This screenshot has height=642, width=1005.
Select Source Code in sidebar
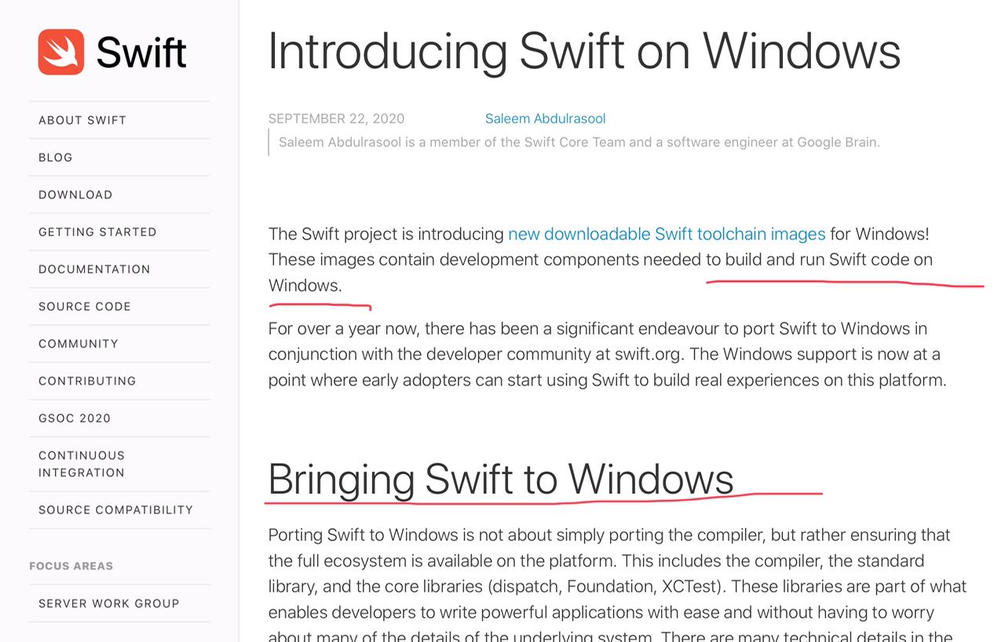[85, 306]
